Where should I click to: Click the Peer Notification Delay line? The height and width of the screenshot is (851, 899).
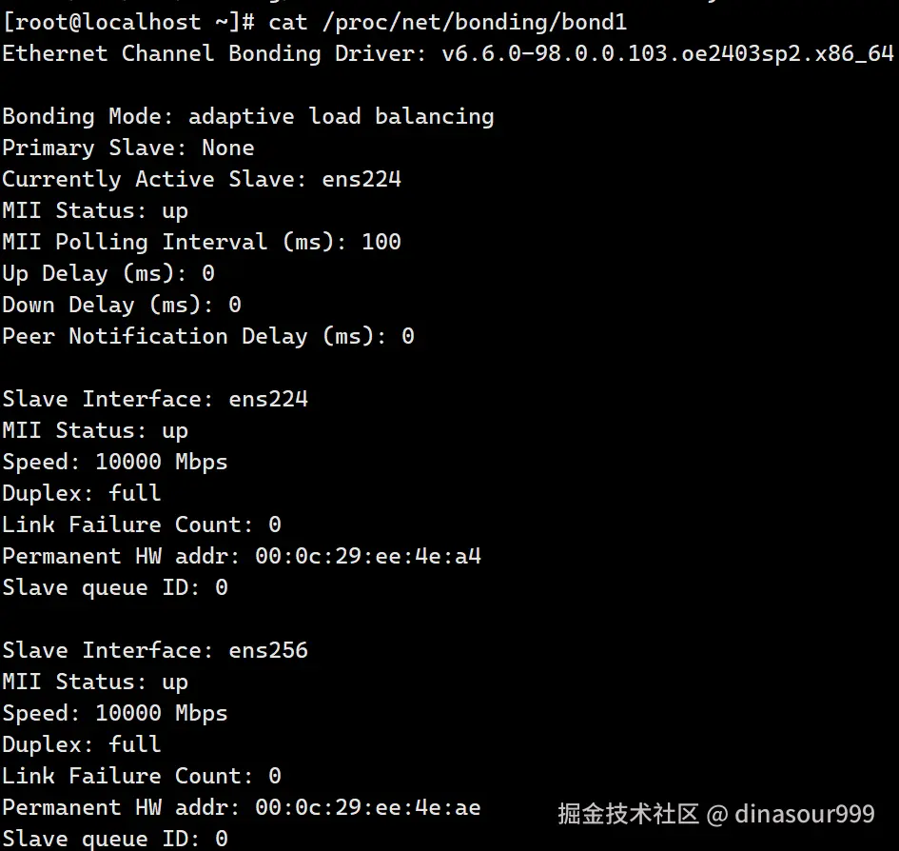click(x=207, y=336)
